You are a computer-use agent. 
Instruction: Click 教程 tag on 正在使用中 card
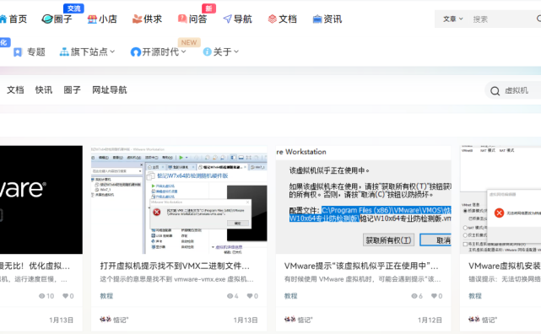(291, 296)
